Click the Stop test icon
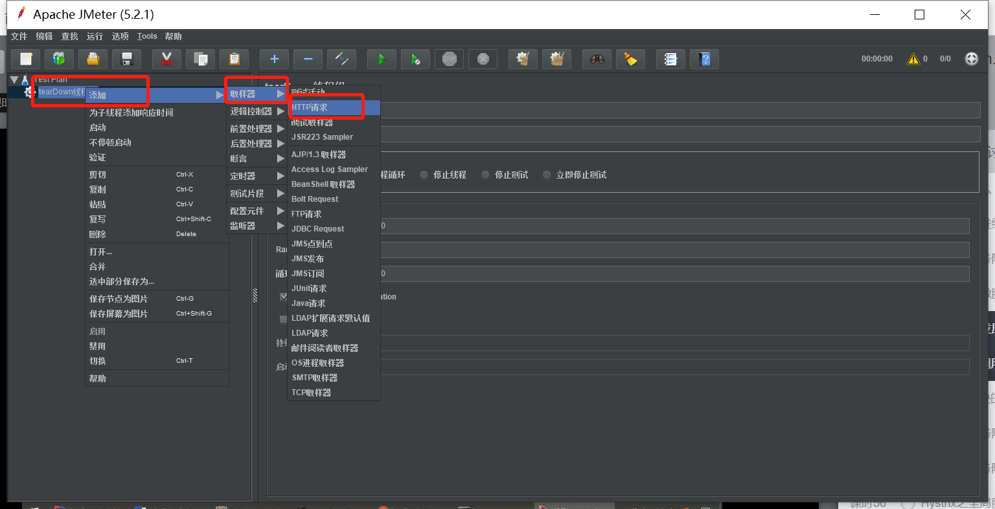Image resolution: width=995 pixels, height=509 pixels. [x=450, y=59]
